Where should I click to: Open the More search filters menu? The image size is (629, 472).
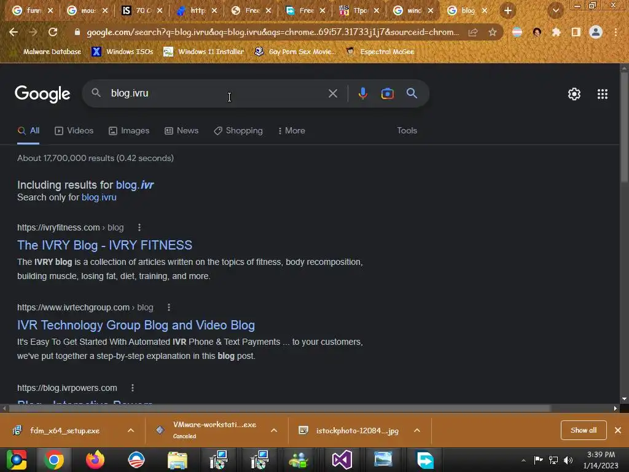click(x=292, y=131)
